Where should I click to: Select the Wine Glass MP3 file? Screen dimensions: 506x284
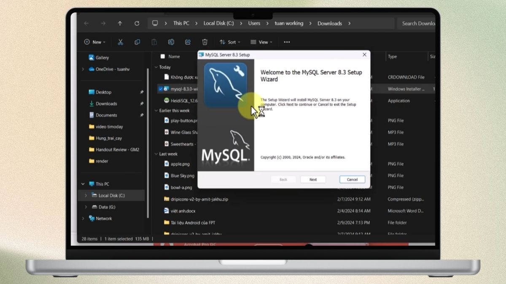click(180, 132)
